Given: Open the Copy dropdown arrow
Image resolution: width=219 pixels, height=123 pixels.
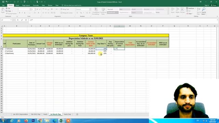Looking at the screenshot, I should (12, 11).
